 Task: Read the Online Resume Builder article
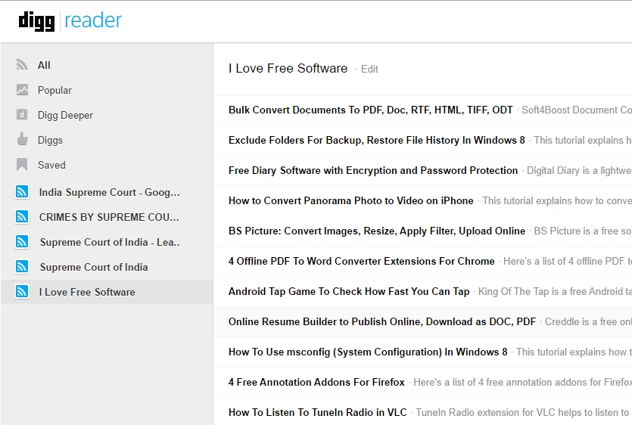382,321
